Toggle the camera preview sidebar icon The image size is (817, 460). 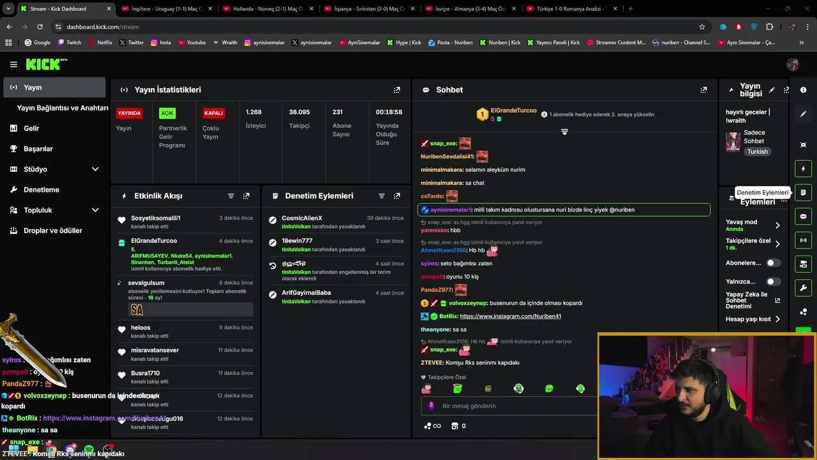[x=804, y=264]
